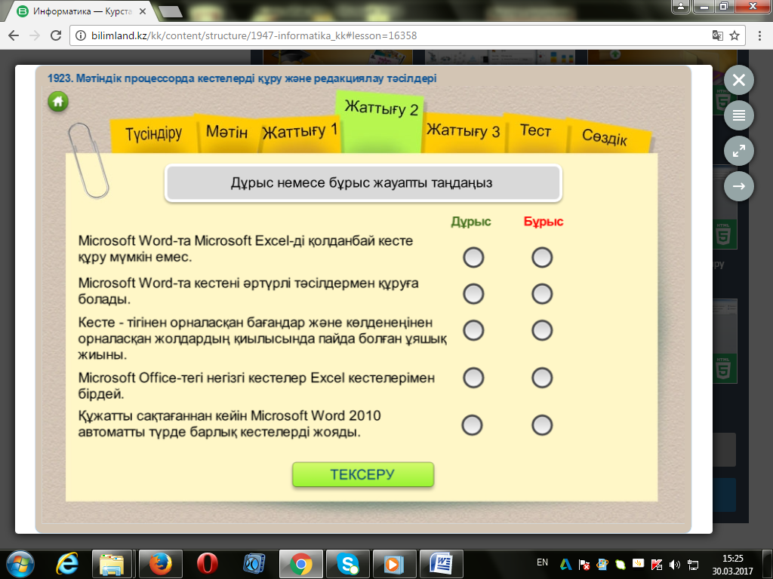This screenshot has width=773, height=579.
Task: Click the ТЕКСЕРУ check button
Action: 363,474
